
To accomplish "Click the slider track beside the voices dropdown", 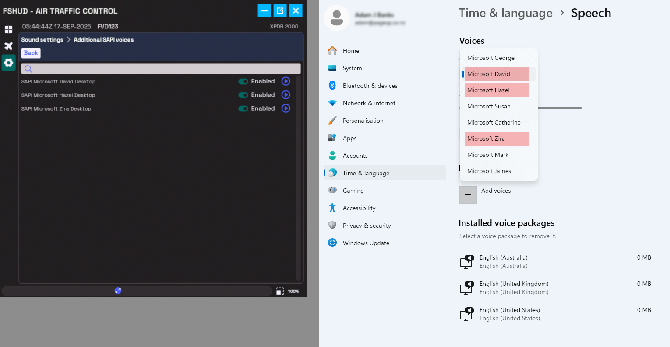I will 560,108.
